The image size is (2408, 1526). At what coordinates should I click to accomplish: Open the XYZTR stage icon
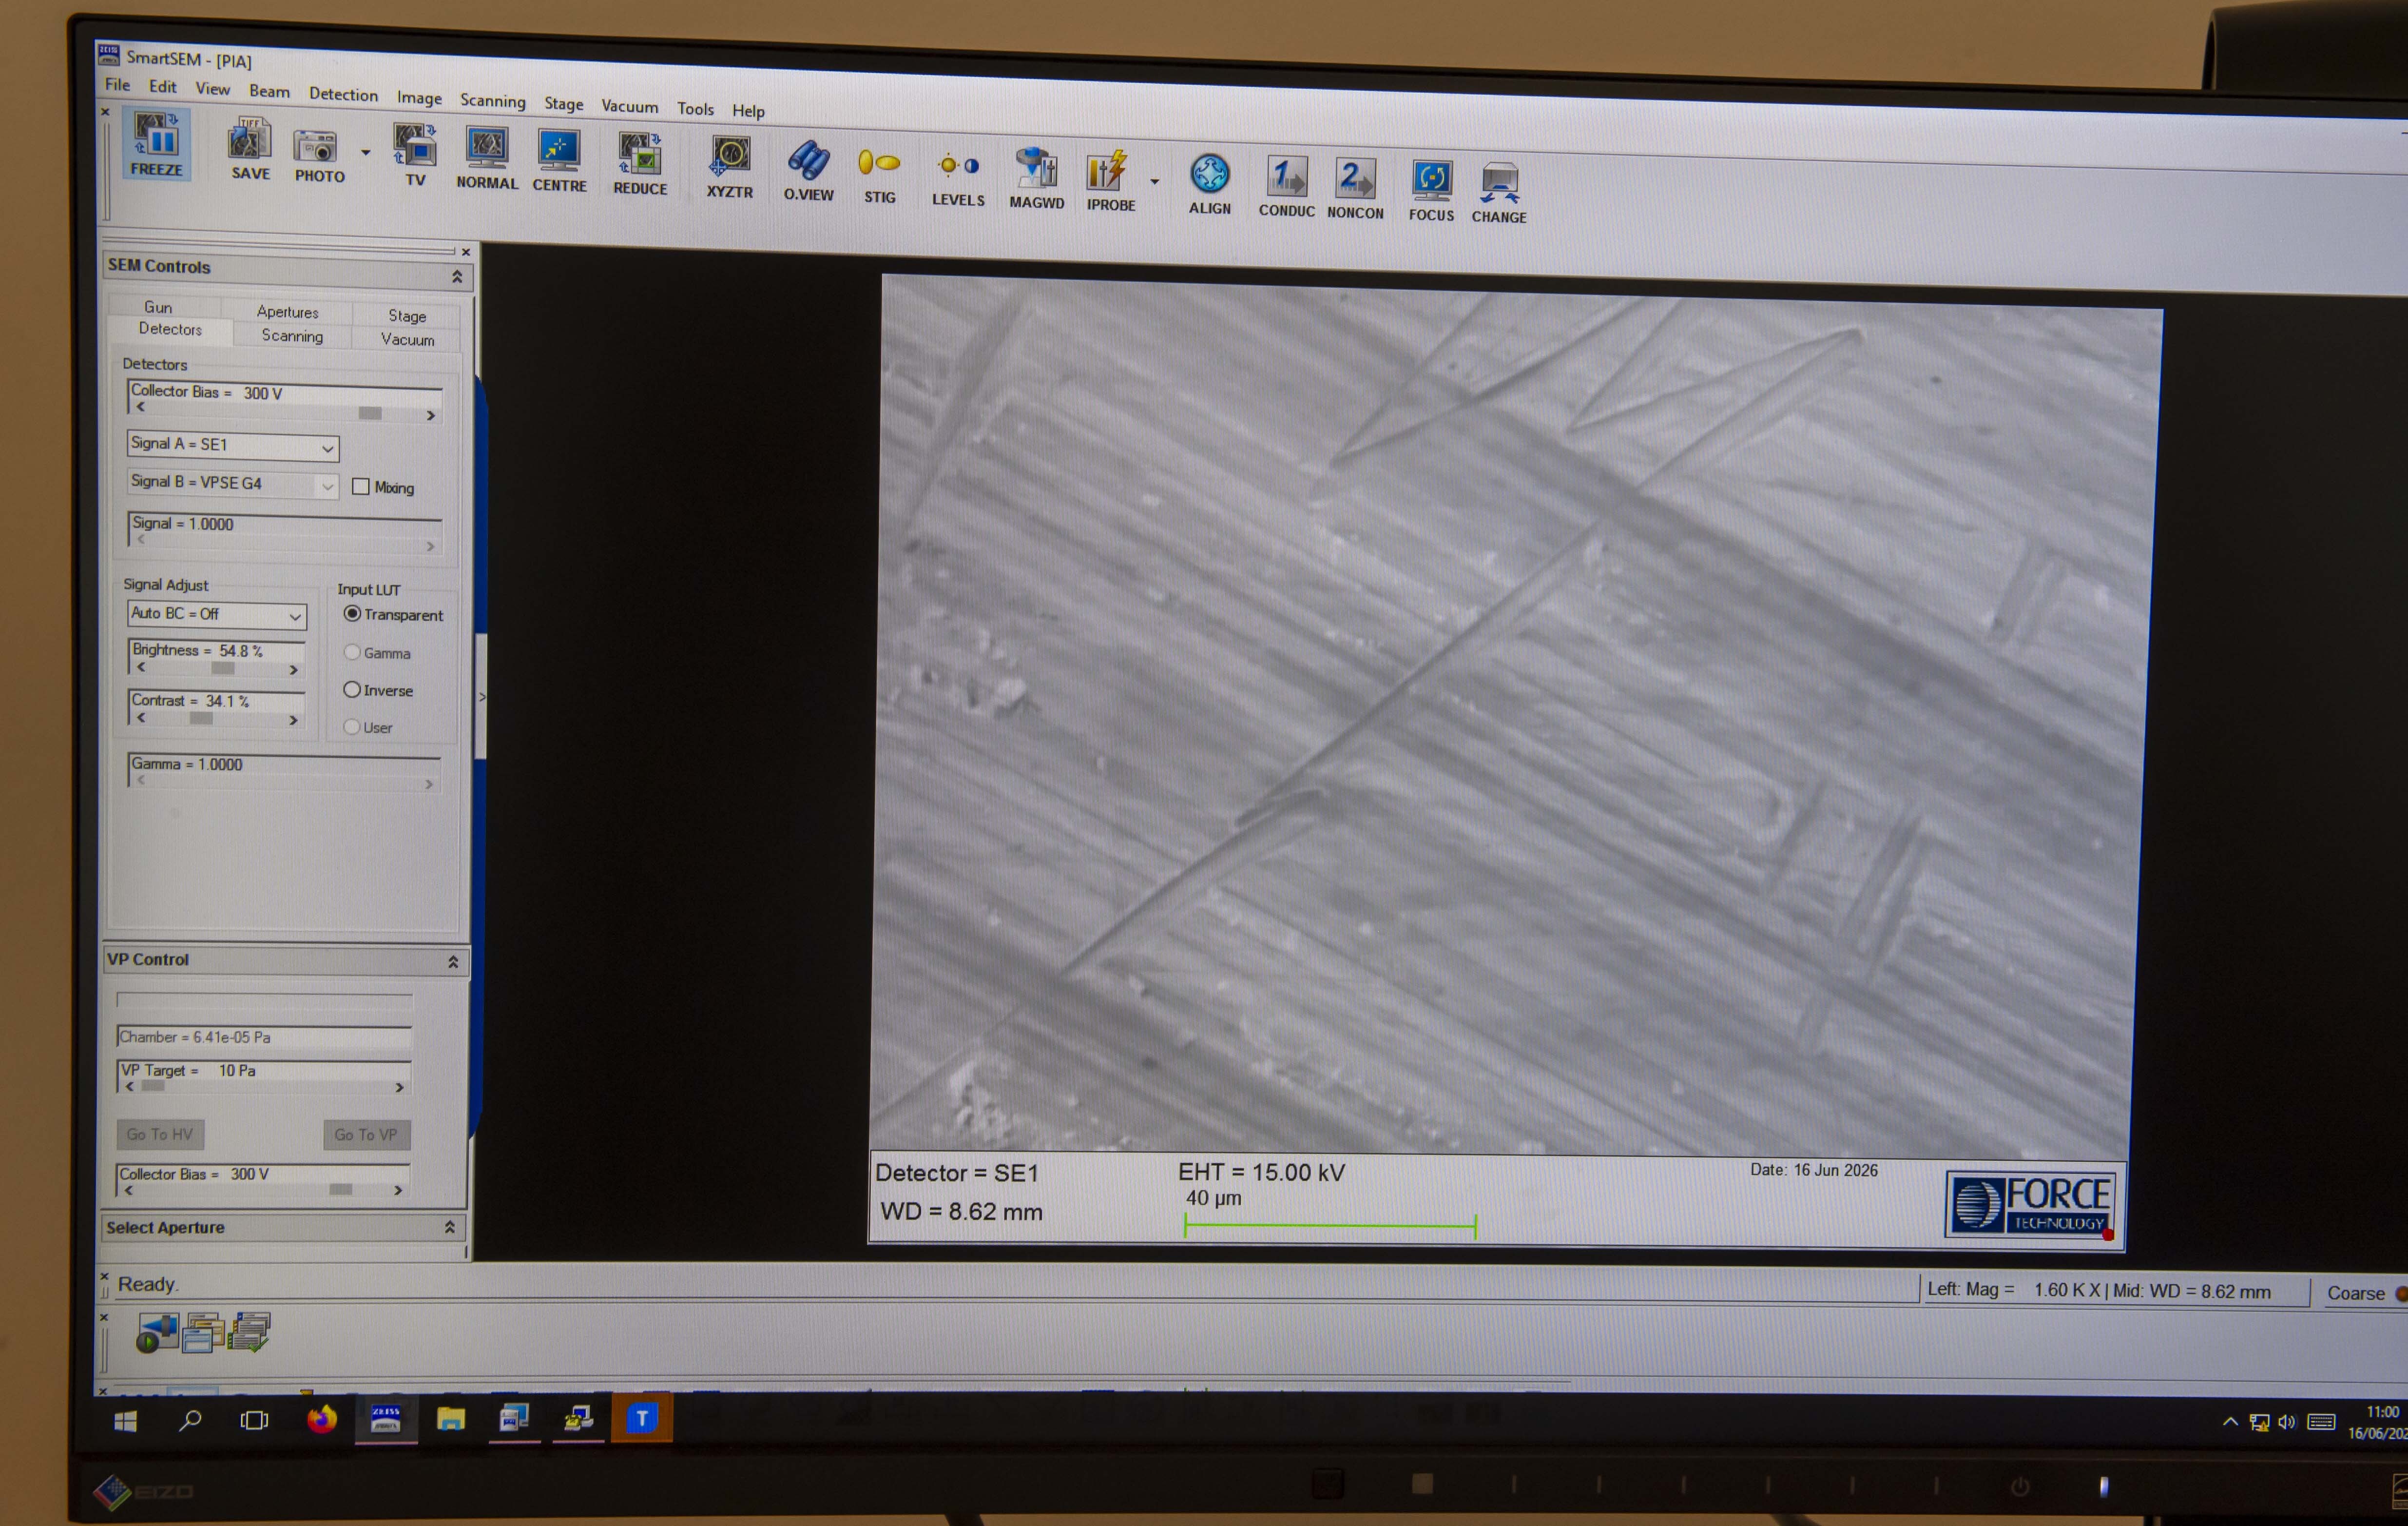[730, 166]
